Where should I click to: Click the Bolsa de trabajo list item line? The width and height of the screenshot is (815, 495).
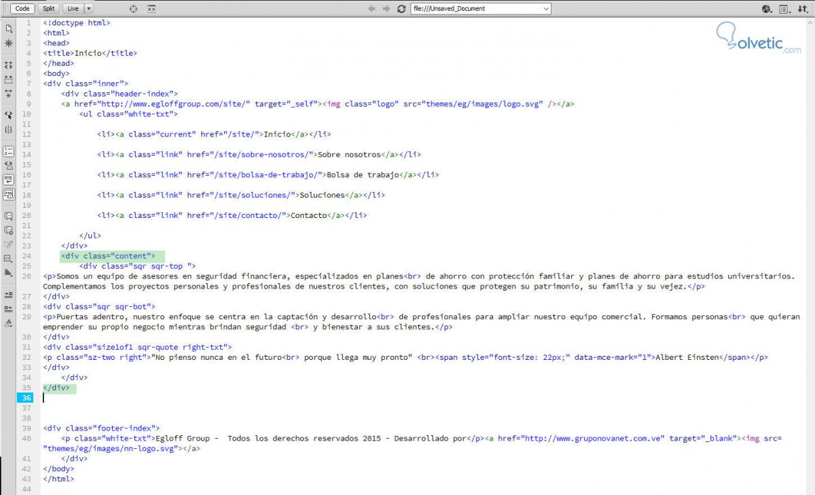(x=268, y=175)
